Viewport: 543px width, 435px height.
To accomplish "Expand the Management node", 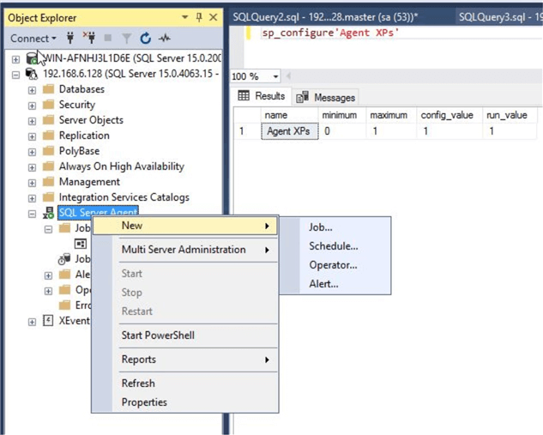I will coord(32,183).
